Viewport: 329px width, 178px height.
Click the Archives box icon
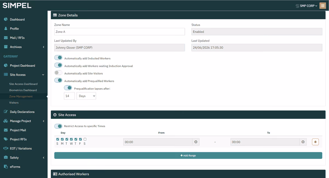(x=5, y=47)
